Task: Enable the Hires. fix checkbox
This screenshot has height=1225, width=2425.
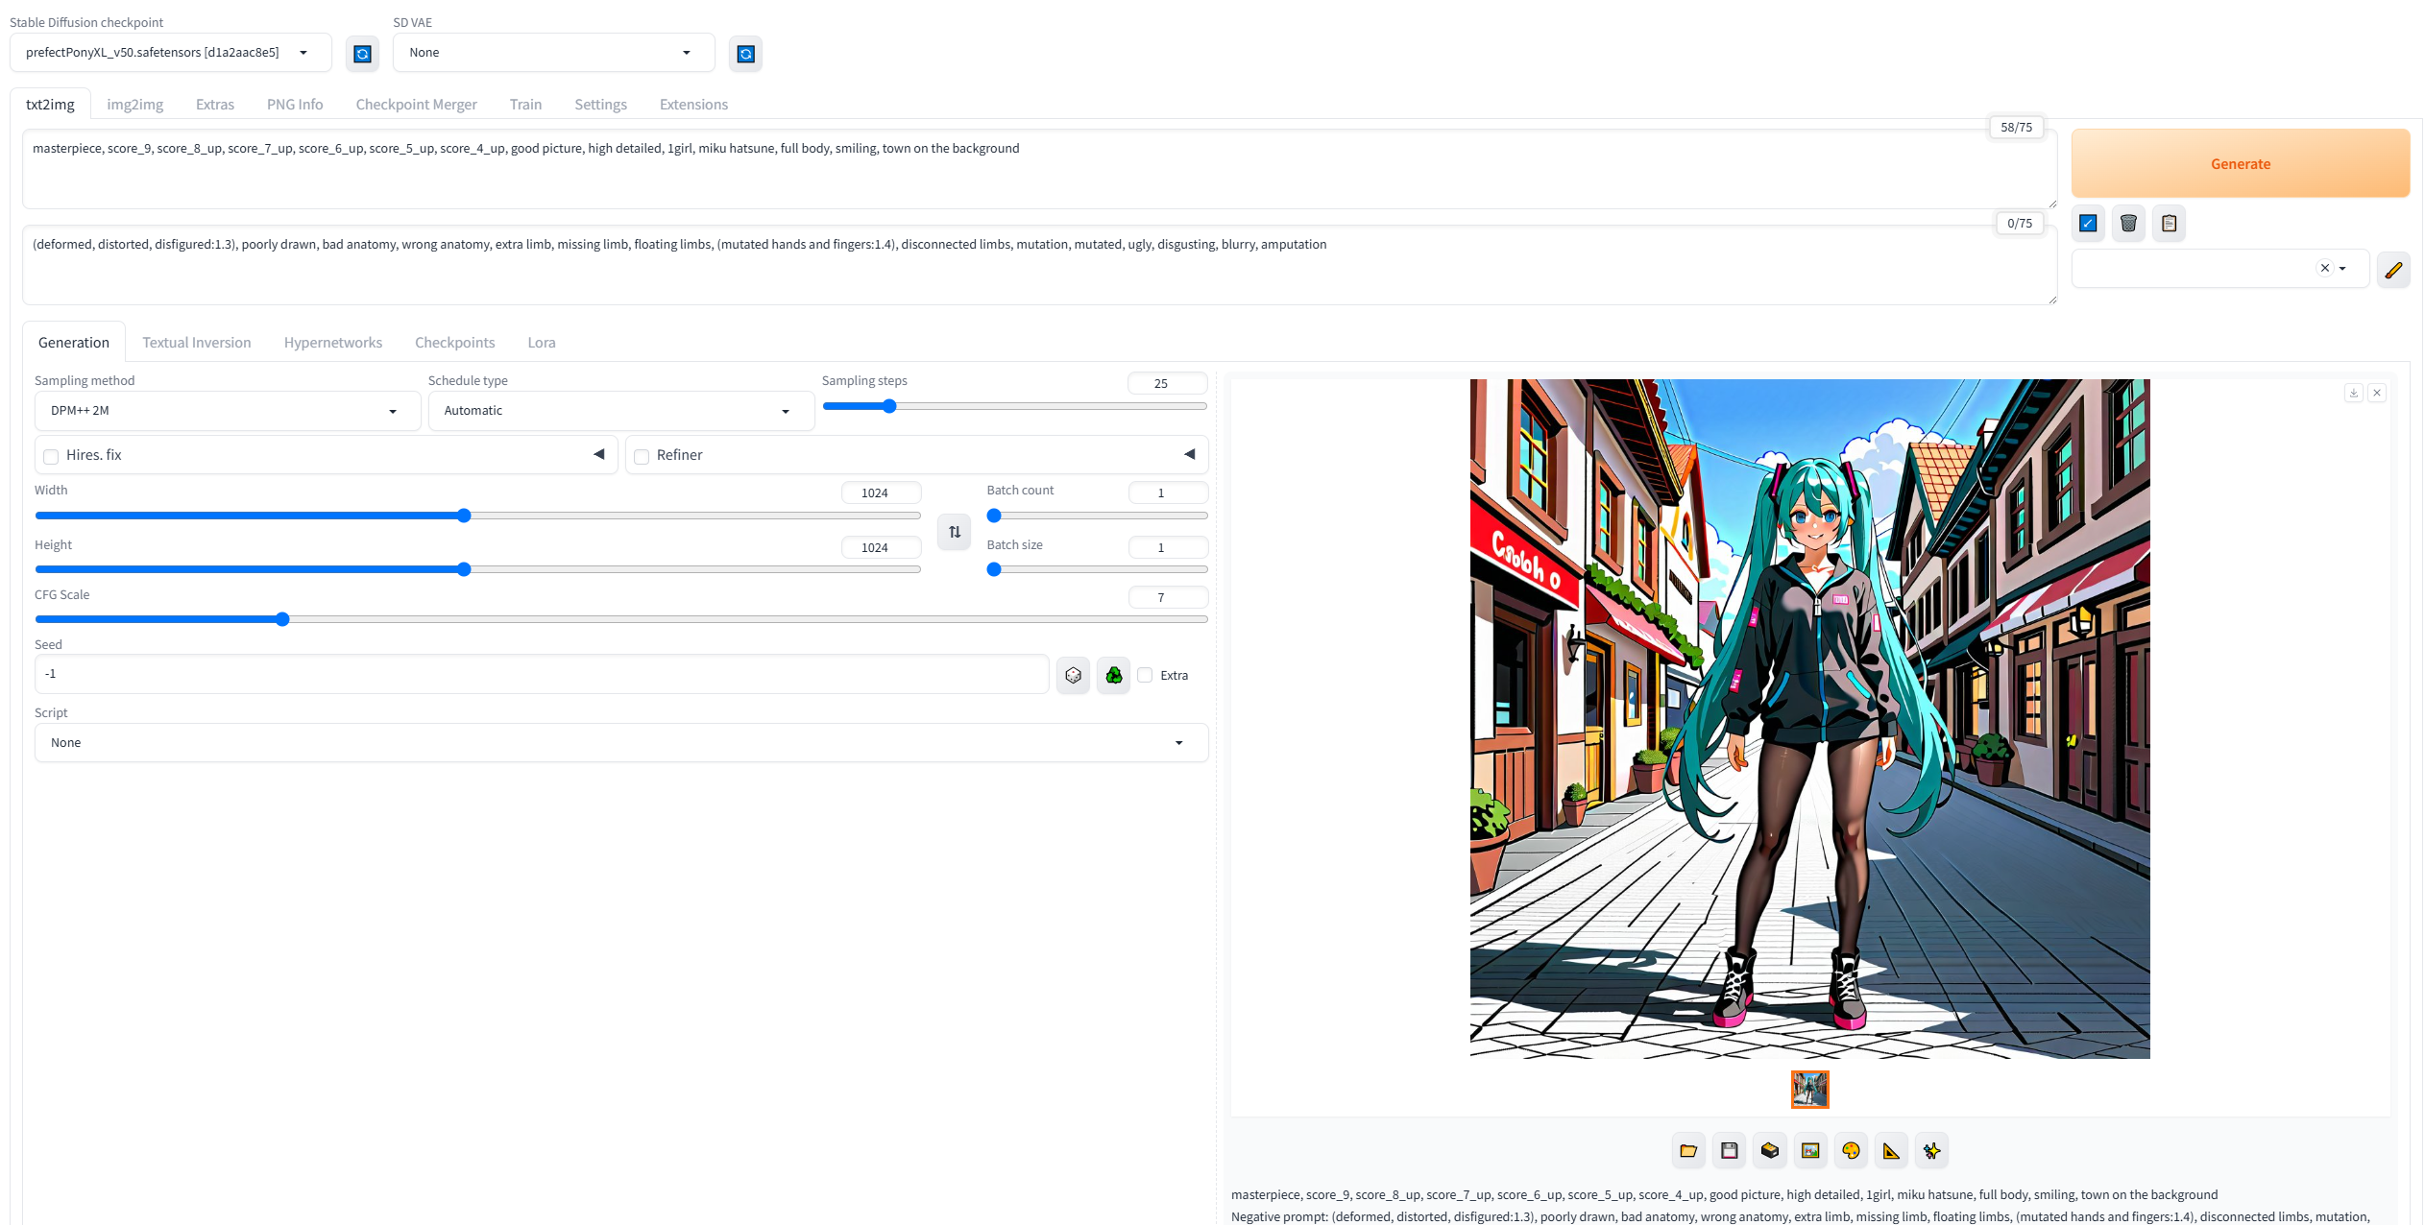Action: (51, 456)
